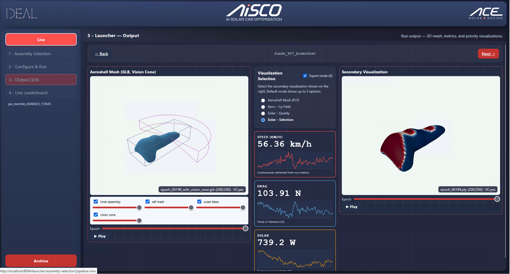Select Solar – Selection radio option
This screenshot has height=274, width=510.
tap(263, 120)
